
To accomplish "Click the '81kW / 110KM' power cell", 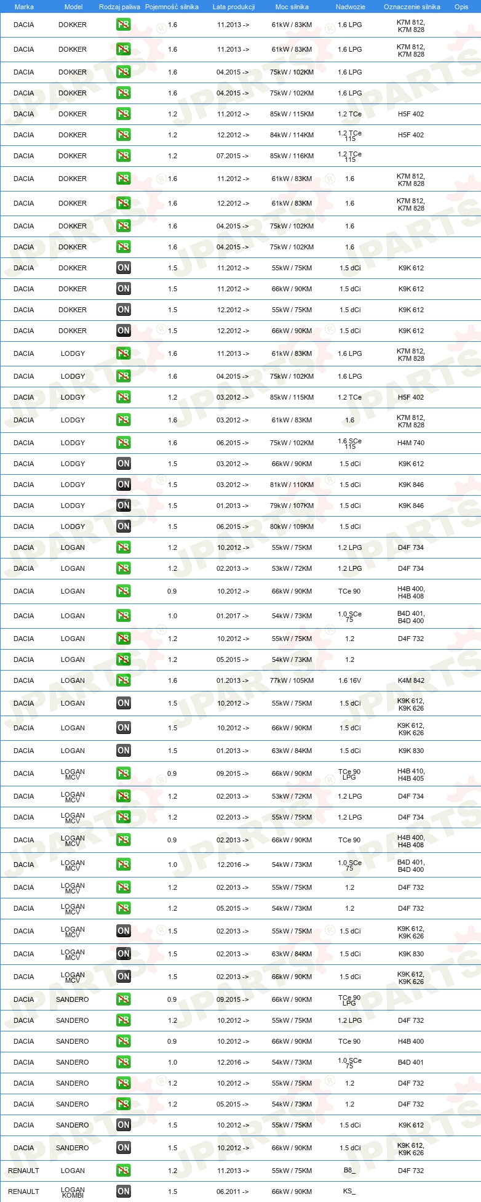I will click(293, 485).
